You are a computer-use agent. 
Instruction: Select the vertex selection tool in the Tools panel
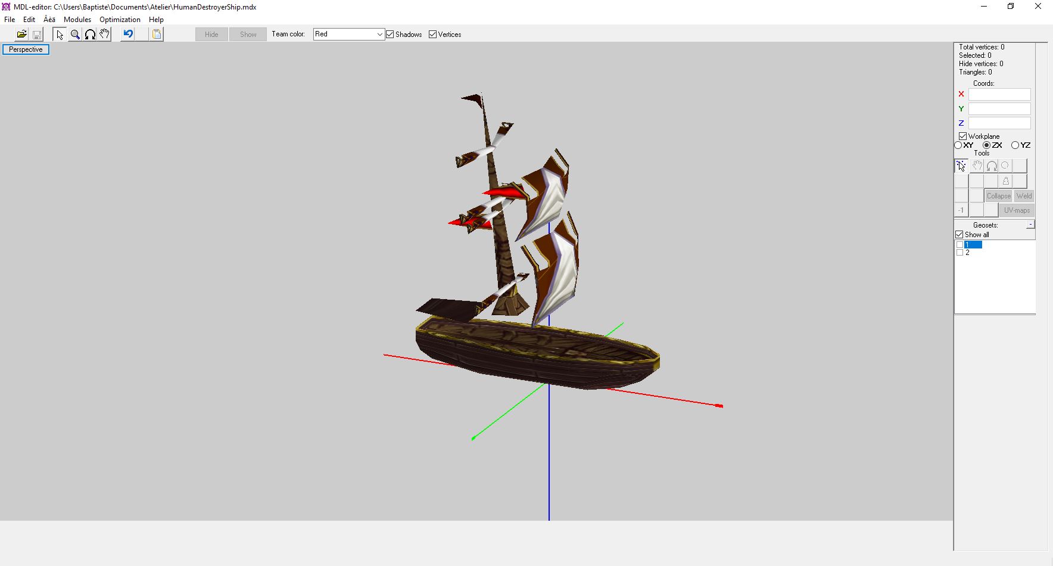click(961, 166)
